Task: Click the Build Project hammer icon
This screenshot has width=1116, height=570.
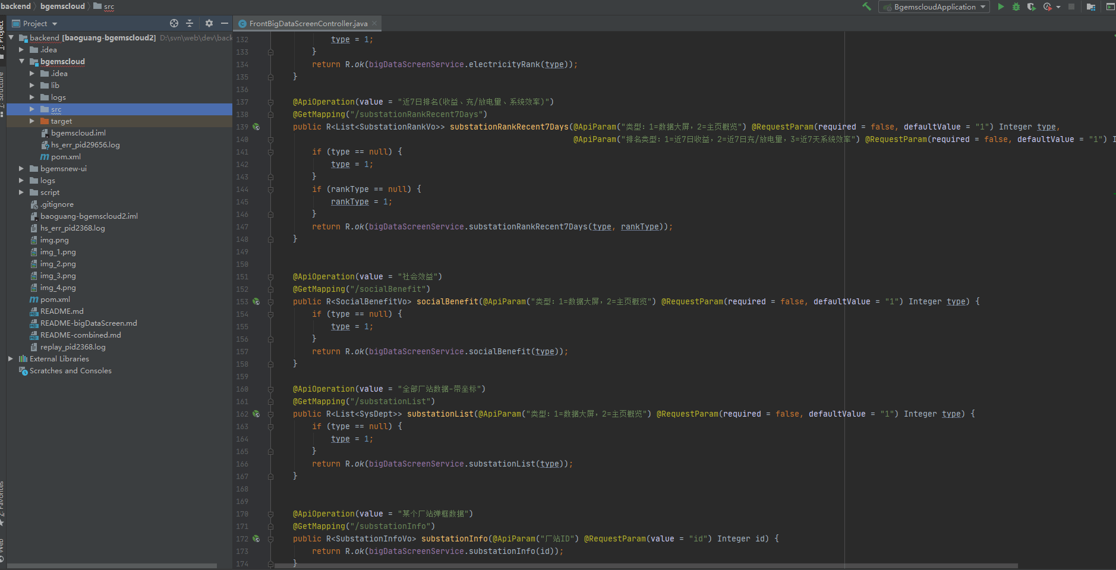Action: [x=866, y=7]
